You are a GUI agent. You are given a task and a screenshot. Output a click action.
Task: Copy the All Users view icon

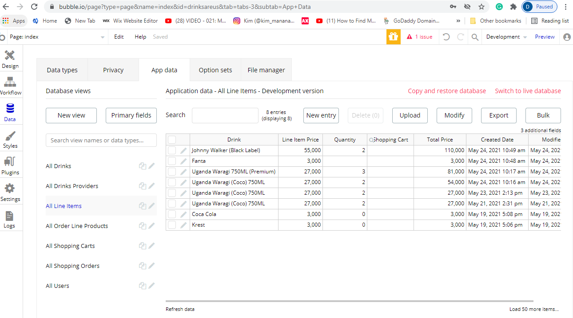(x=142, y=286)
